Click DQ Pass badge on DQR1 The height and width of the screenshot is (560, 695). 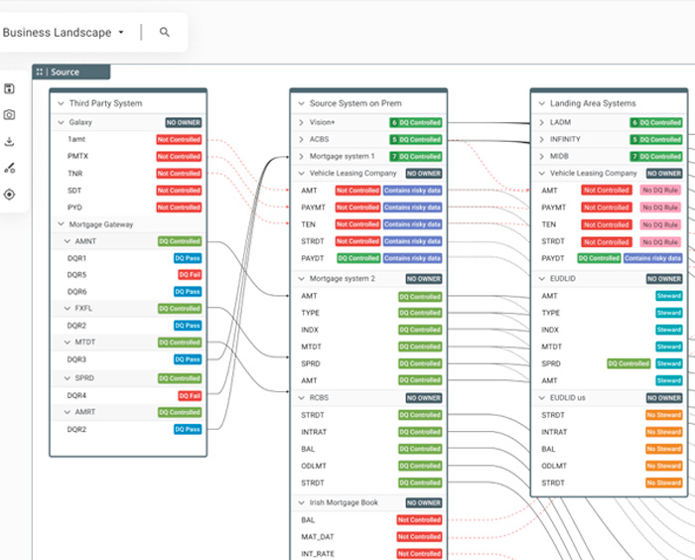pos(188,258)
